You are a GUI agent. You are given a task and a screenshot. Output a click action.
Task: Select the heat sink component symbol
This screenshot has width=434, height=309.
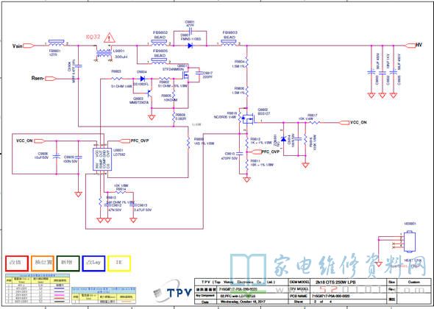click(x=410, y=242)
